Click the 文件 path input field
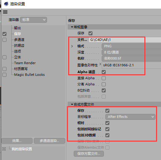161x160 pixels. (125, 40)
